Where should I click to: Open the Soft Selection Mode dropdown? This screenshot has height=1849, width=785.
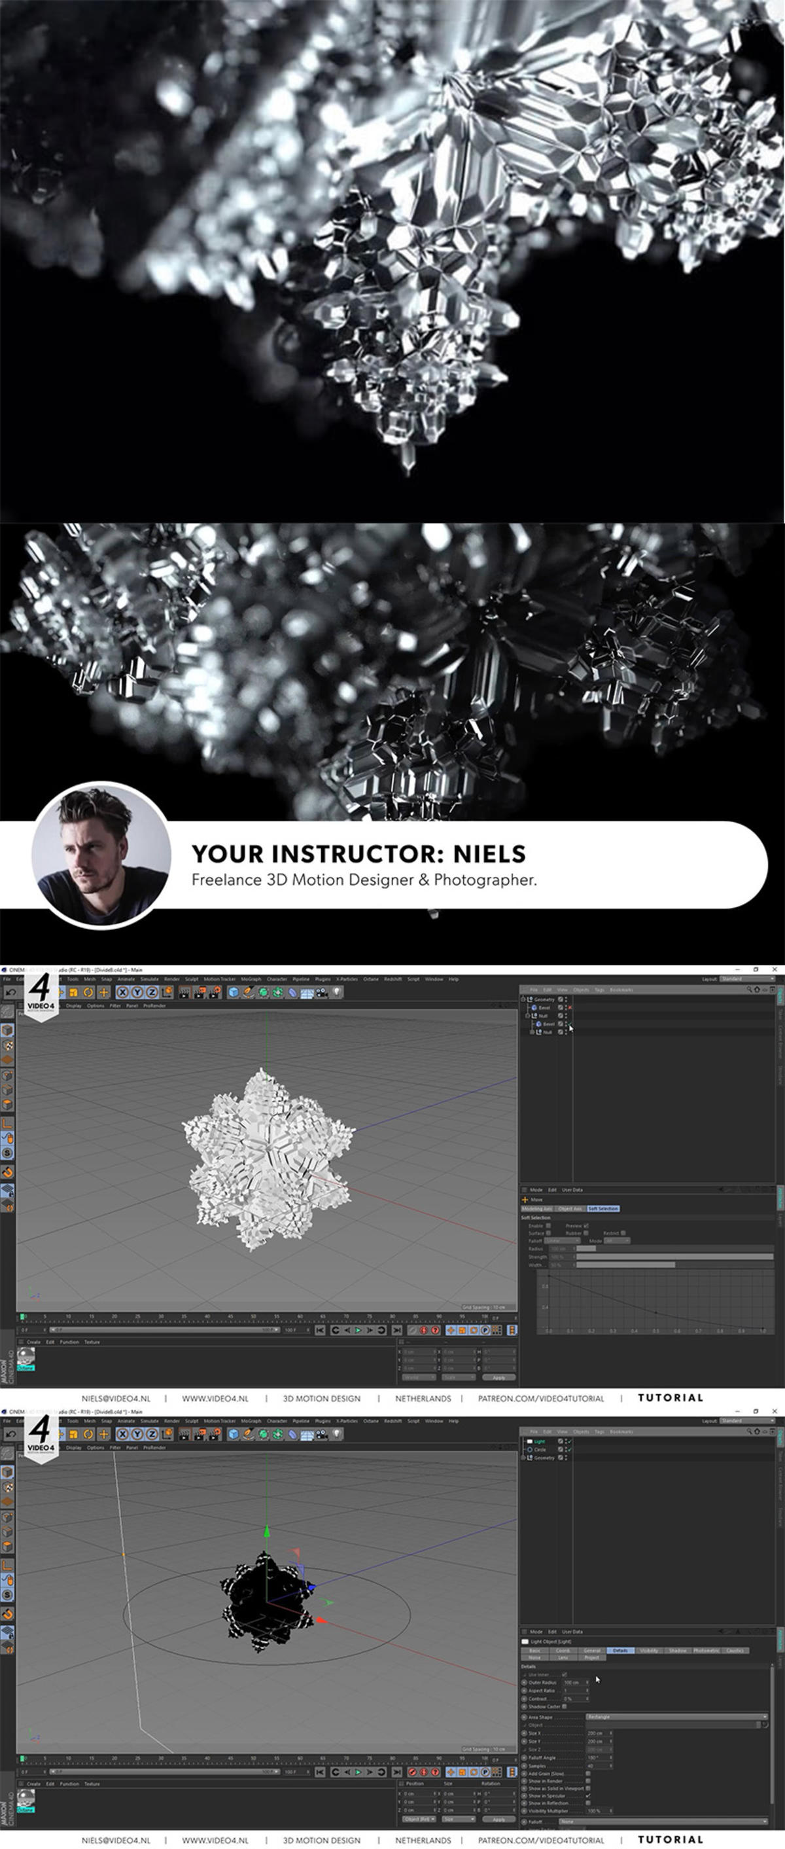tap(616, 1241)
